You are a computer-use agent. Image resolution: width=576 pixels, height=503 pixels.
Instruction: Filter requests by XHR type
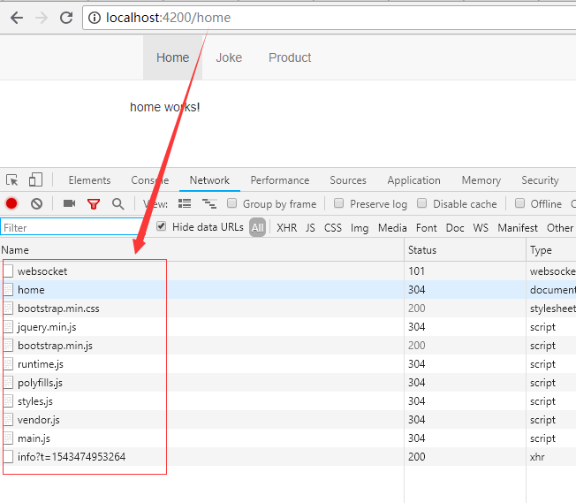click(x=286, y=227)
